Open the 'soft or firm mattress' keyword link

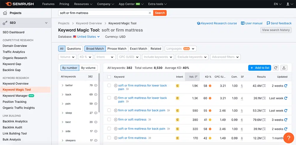coord(132,138)
